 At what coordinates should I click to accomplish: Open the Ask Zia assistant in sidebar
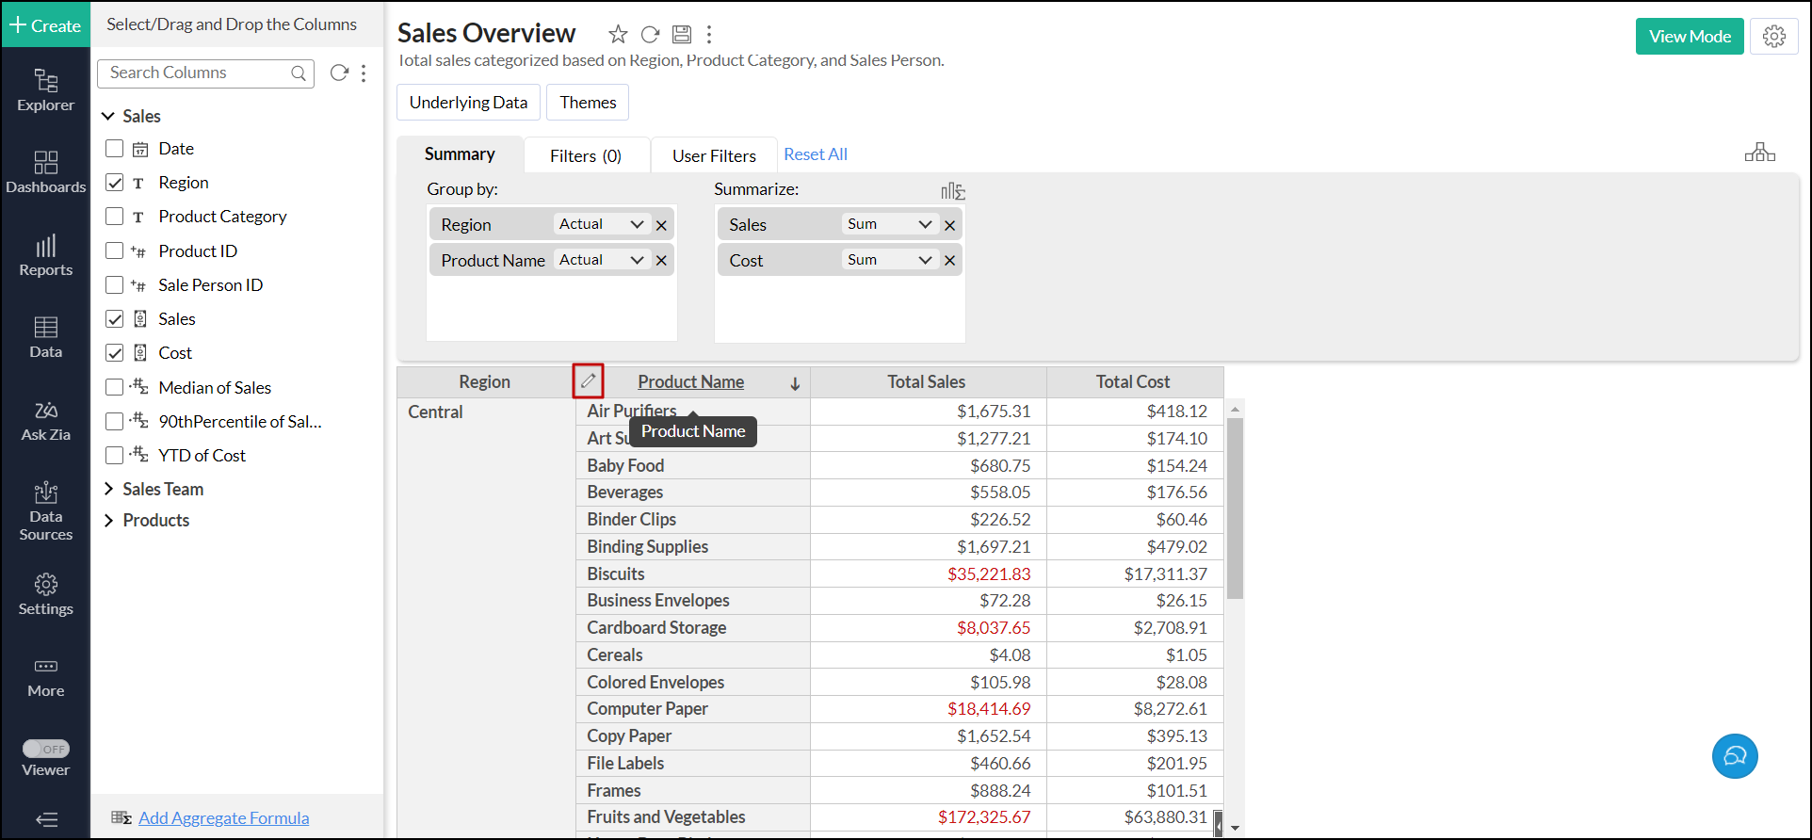click(45, 421)
